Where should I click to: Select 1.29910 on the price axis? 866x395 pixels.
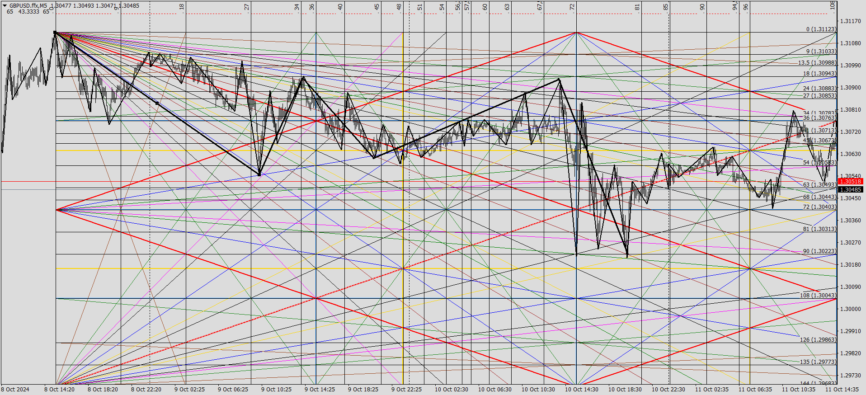coord(850,331)
